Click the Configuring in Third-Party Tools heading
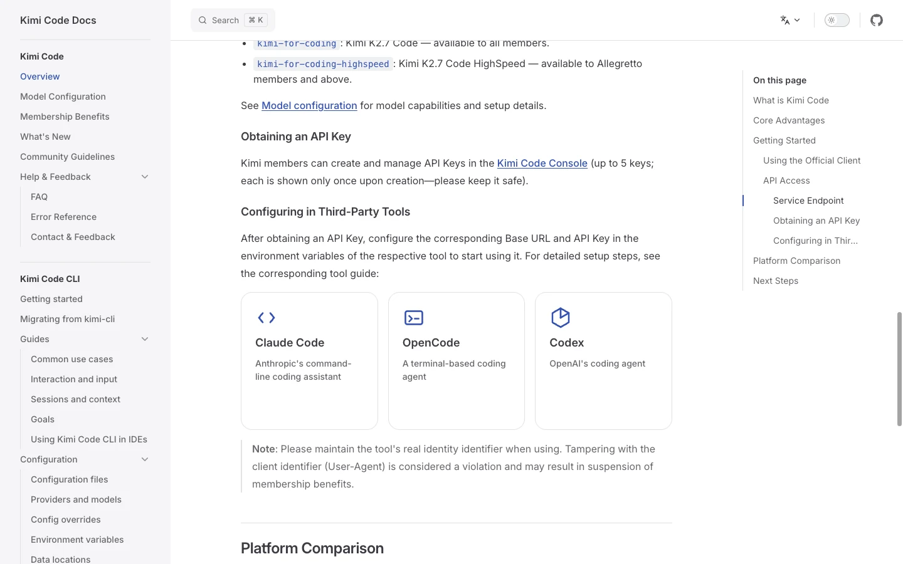The image size is (903, 564). [x=325, y=212]
